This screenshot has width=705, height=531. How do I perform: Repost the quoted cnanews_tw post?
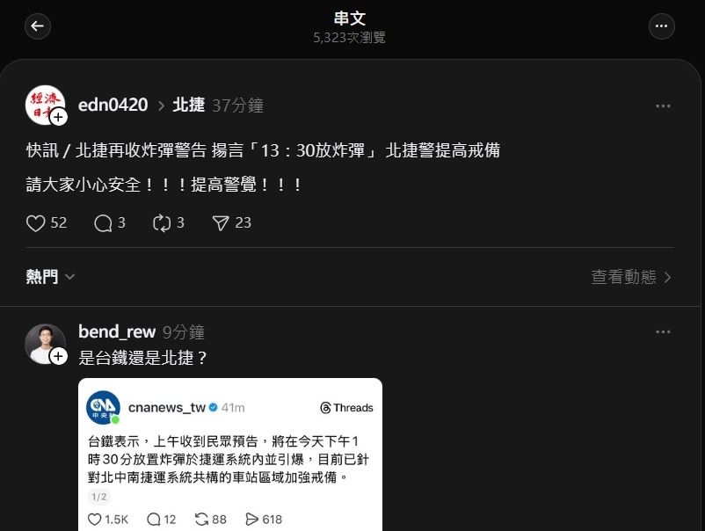coord(210,520)
